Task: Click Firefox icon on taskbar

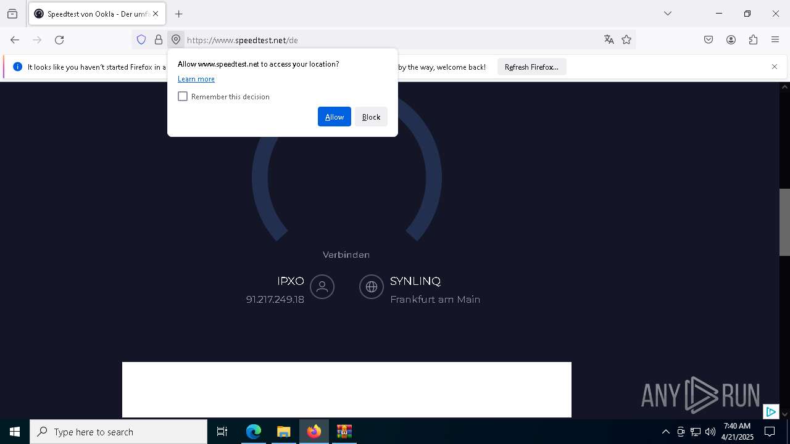Action: 314,432
